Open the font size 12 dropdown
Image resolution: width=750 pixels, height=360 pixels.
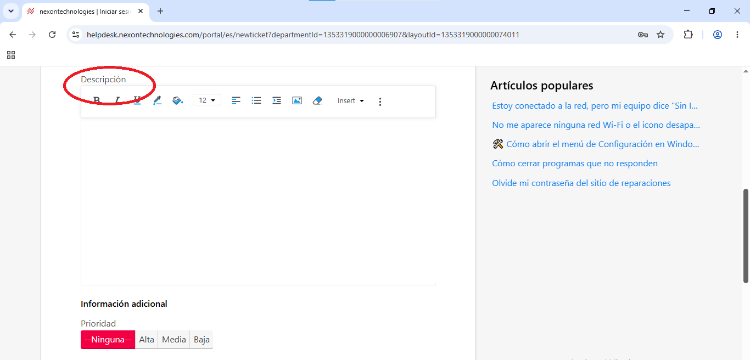coord(207,100)
